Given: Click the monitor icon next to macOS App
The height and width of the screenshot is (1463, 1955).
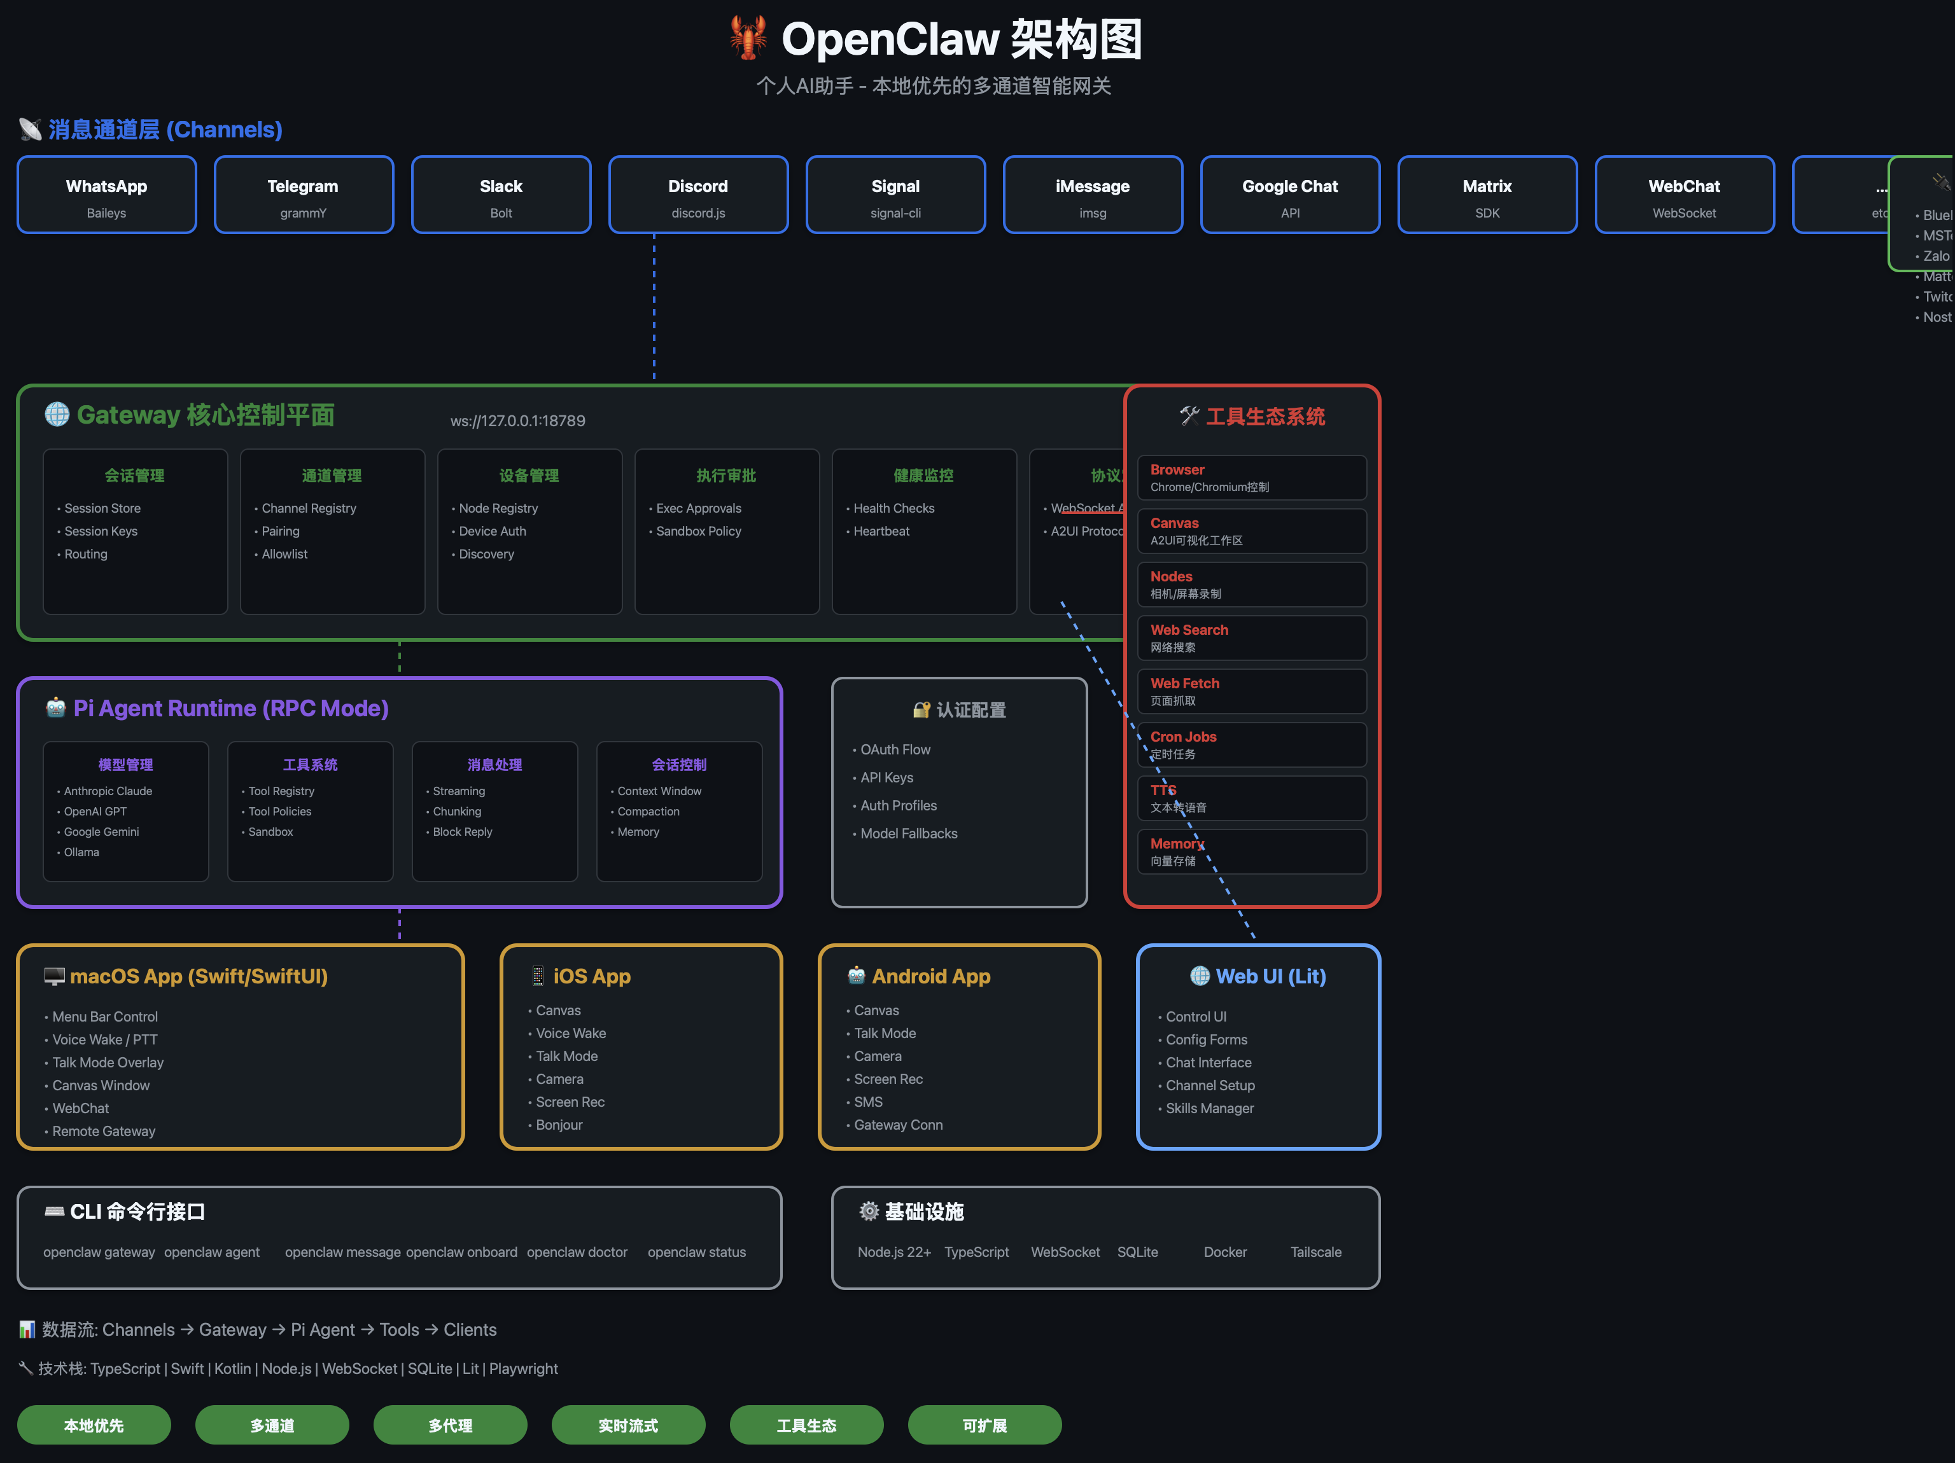Looking at the screenshot, I should 55,976.
